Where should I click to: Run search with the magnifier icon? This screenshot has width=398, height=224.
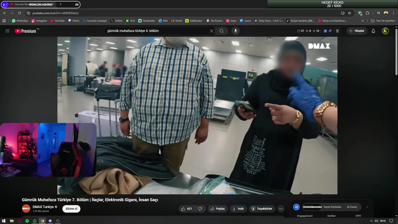(221, 31)
